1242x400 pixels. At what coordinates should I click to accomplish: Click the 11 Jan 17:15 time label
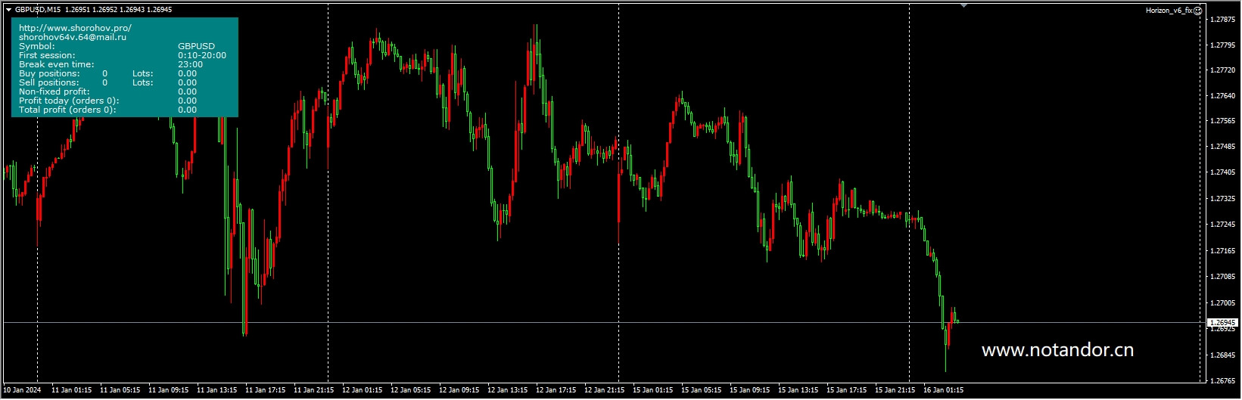265,390
